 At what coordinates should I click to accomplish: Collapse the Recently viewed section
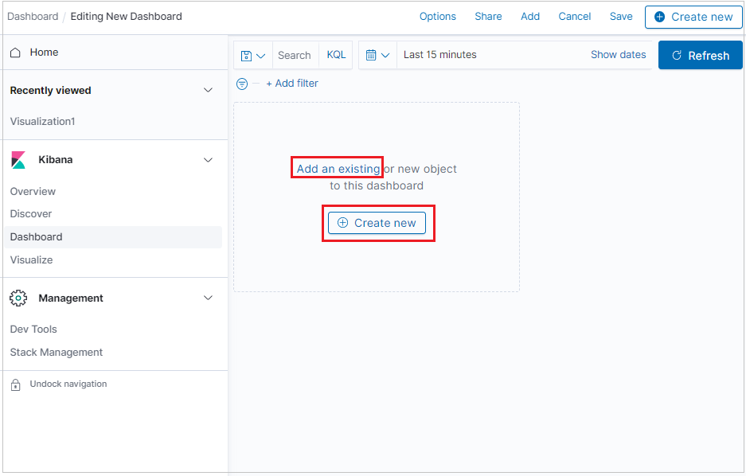coord(208,90)
